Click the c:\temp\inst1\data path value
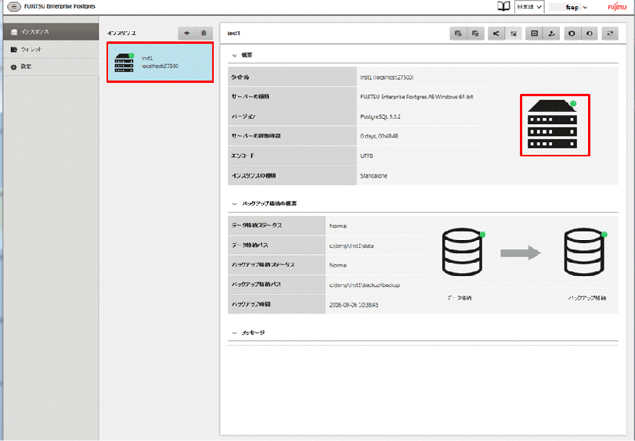635x441 pixels. tap(351, 246)
